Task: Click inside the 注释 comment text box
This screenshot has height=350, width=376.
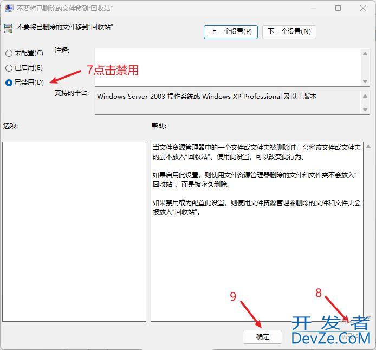Action: [228, 67]
